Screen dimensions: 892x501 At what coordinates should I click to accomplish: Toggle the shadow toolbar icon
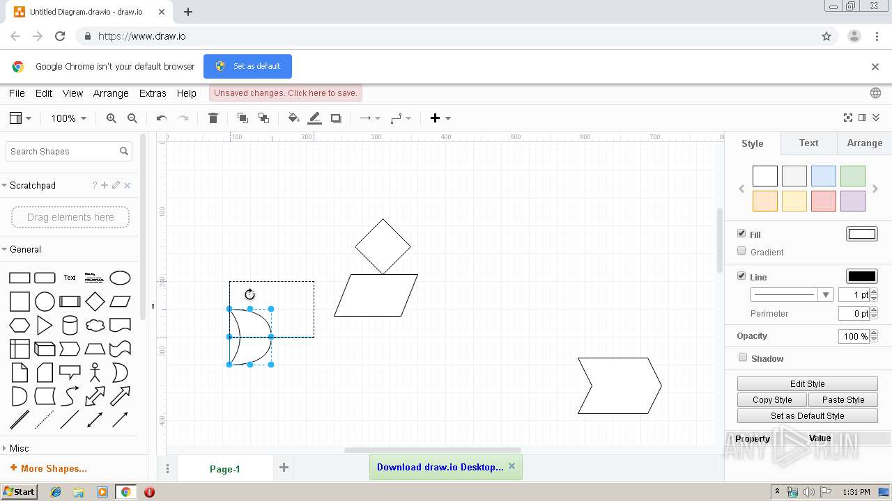tap(336, 118)
